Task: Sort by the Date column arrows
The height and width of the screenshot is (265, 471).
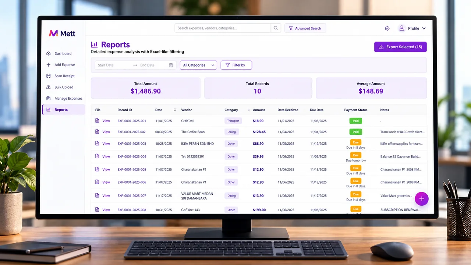Action: [175, 110]
